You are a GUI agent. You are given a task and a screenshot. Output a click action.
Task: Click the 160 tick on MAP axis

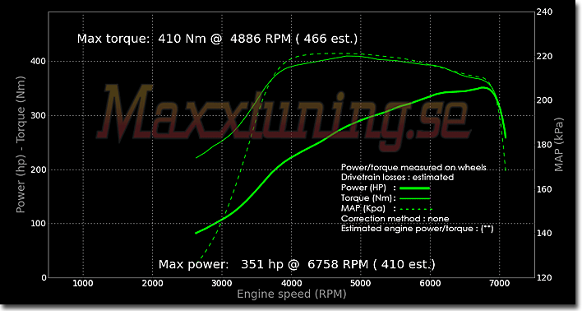pyautogui.click(x=544, y=189)
